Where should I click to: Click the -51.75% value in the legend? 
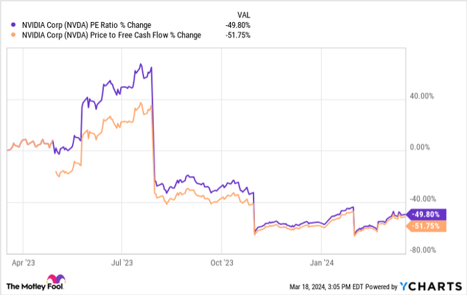tap(238, 35)
